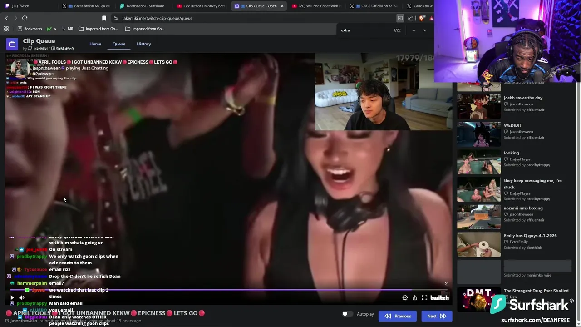The width and height of the screenshot is (581, 327).
Task: Open the Home tab of Clip Queue
Action: pyautogui.click(x=95, y=44)
